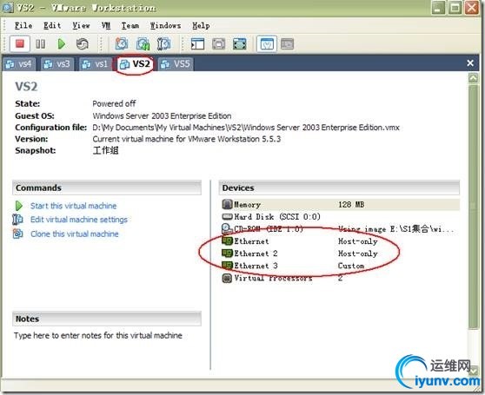485x395 pixels.
Task: Click the Revert to Snapshot toolbar icon
Action: click(x=143, y=44)
